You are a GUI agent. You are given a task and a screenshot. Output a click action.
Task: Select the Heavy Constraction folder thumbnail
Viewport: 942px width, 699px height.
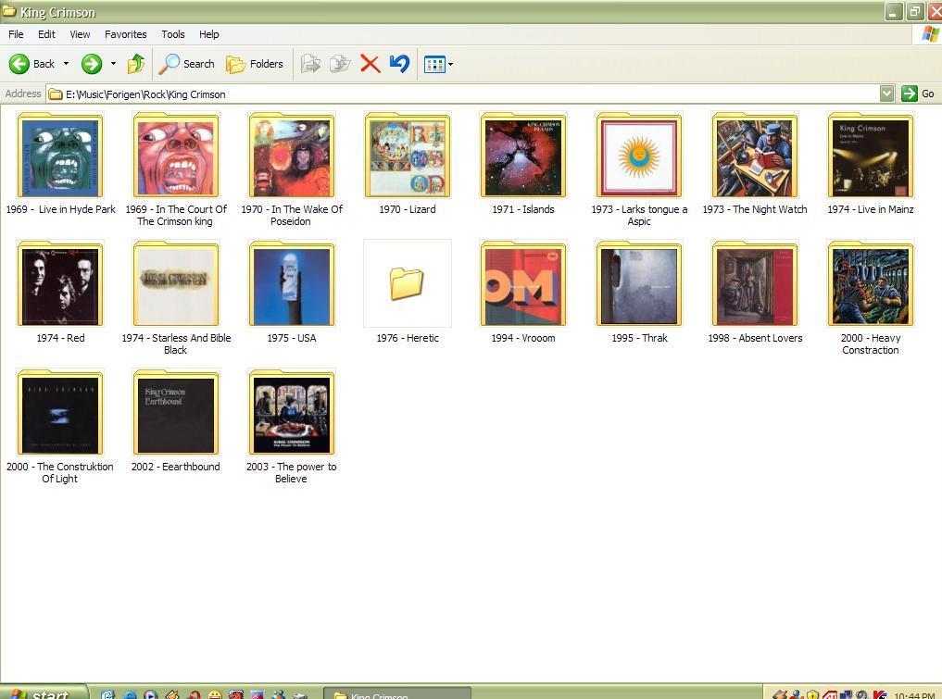[x=871, y=283]
